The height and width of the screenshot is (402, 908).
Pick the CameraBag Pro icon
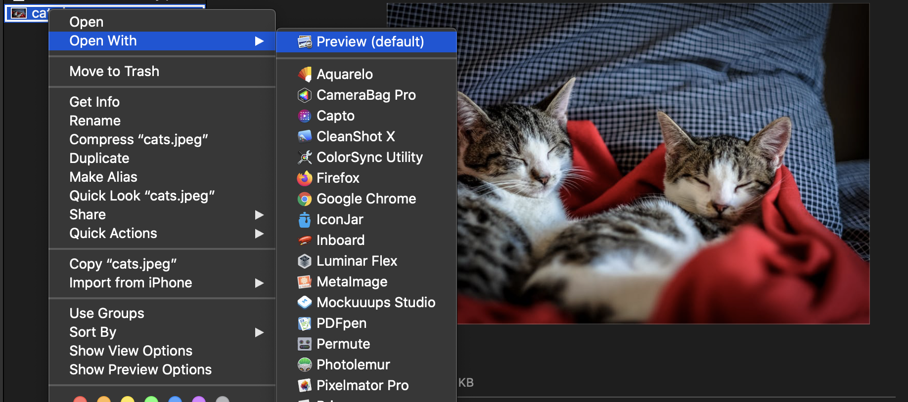[x=305, y=95]
